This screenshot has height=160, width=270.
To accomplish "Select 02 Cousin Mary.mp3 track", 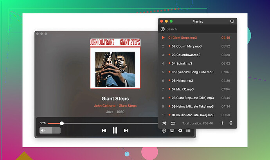I will point(198,46).
